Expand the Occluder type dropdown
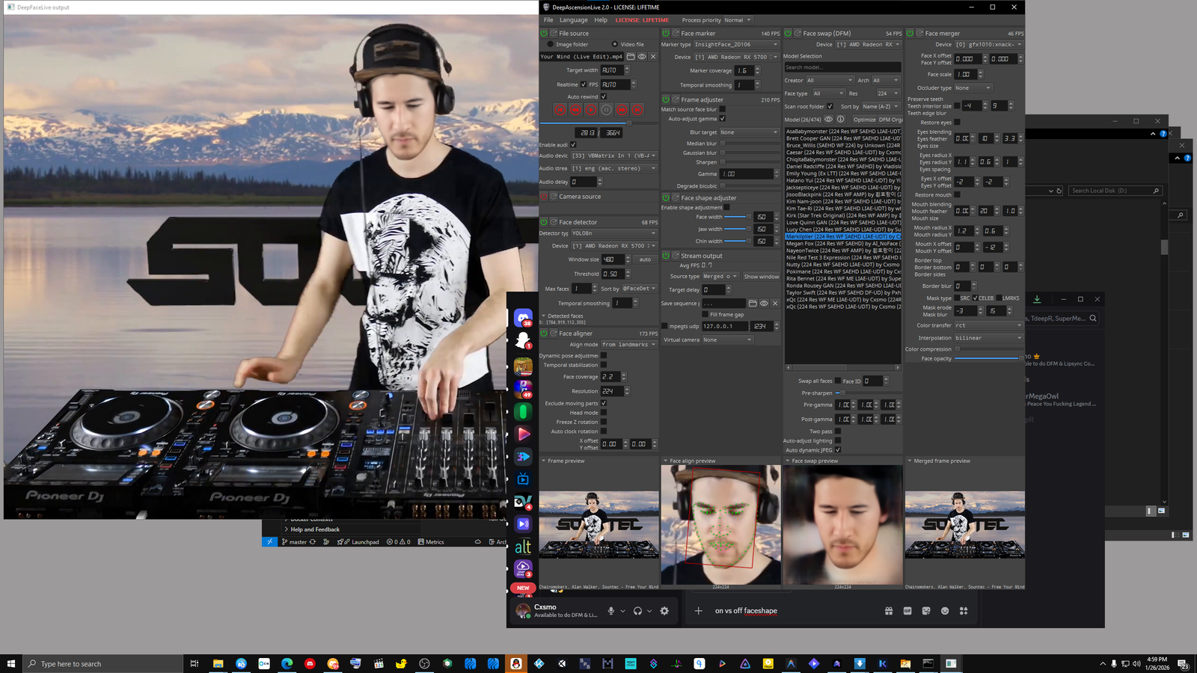Screen dimensions: 1197x673 click(x=973, y=88)
